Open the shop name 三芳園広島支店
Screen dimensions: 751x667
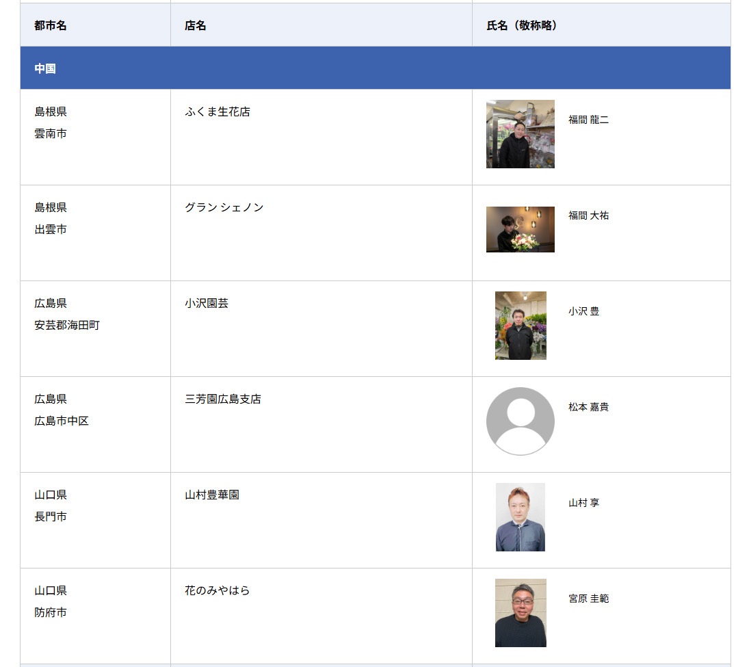[x=222, y=399]
